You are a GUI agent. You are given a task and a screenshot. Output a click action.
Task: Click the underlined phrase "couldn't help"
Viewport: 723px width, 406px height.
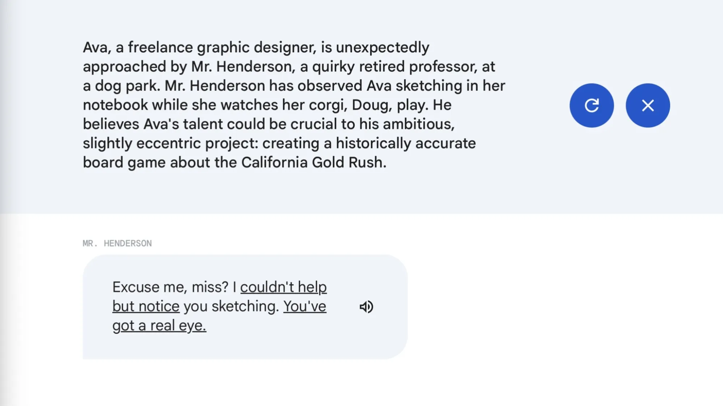pyautogui.click(x=283, y=287)
